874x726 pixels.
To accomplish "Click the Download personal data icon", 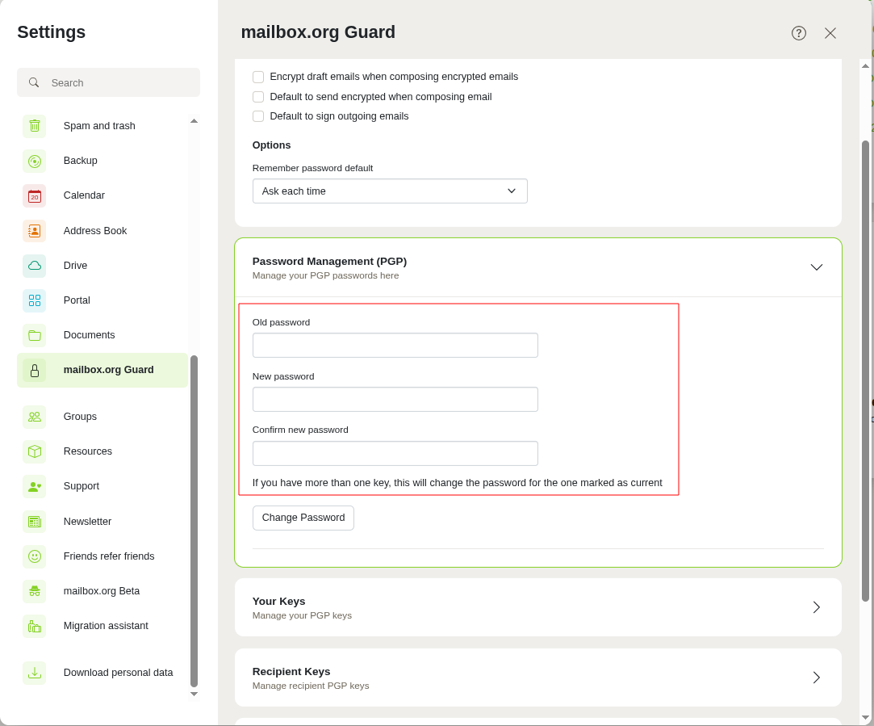I will click(35, 673).
